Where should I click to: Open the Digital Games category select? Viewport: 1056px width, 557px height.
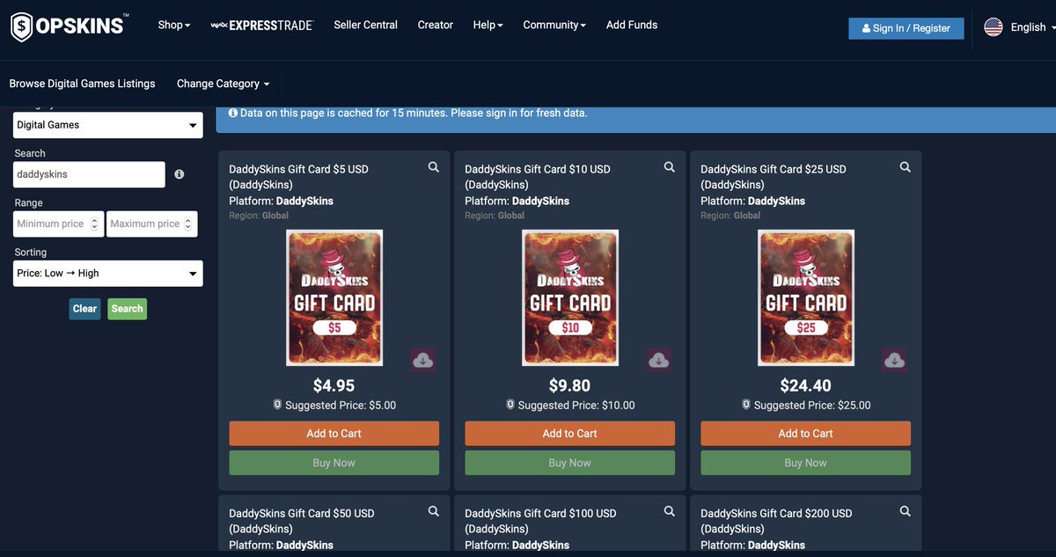coord(108,125)
